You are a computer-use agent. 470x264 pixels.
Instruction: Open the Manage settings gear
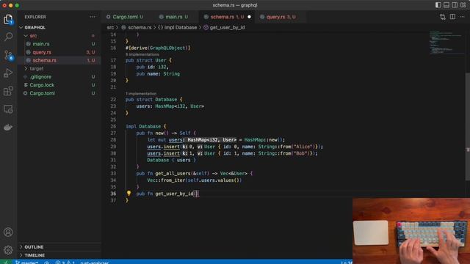[8, 249]
